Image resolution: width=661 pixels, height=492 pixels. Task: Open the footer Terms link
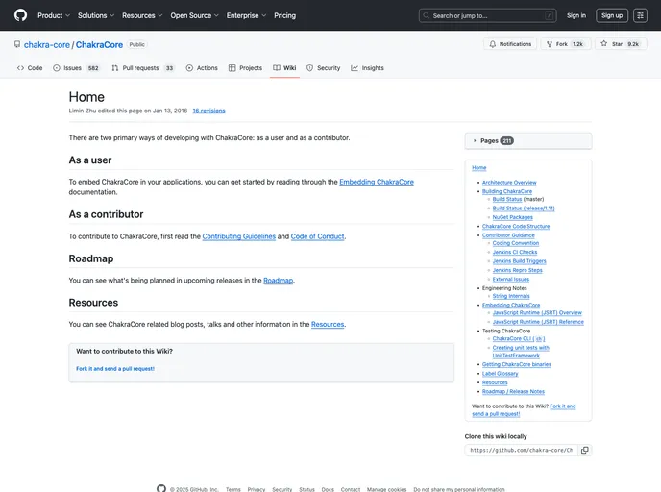233,489
